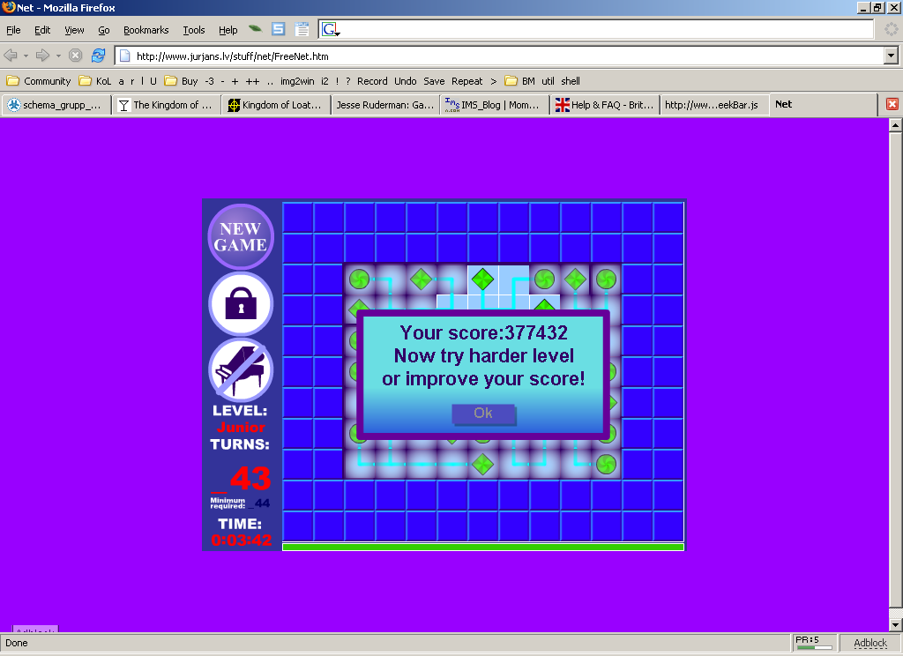The width and height of the screenshot is (903, 656).
Task: Open the BM bookmarks folder
Action: pyautogui.click(x=520, y=81)
